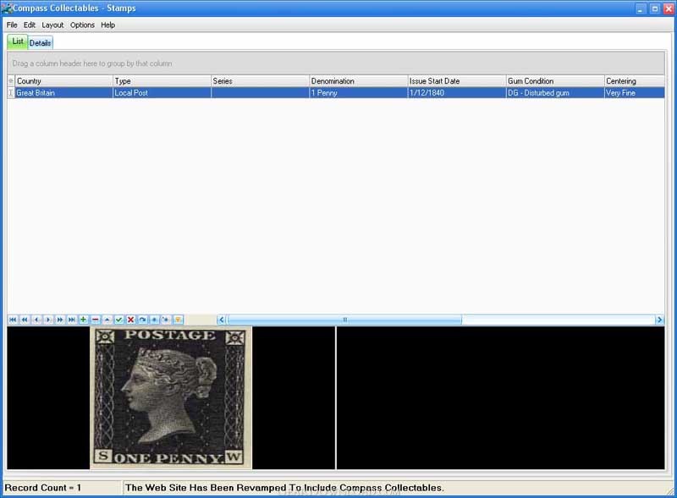Click the row indicator of Great Britain row
Screen dimensions: 677x498
pos(11,93)
